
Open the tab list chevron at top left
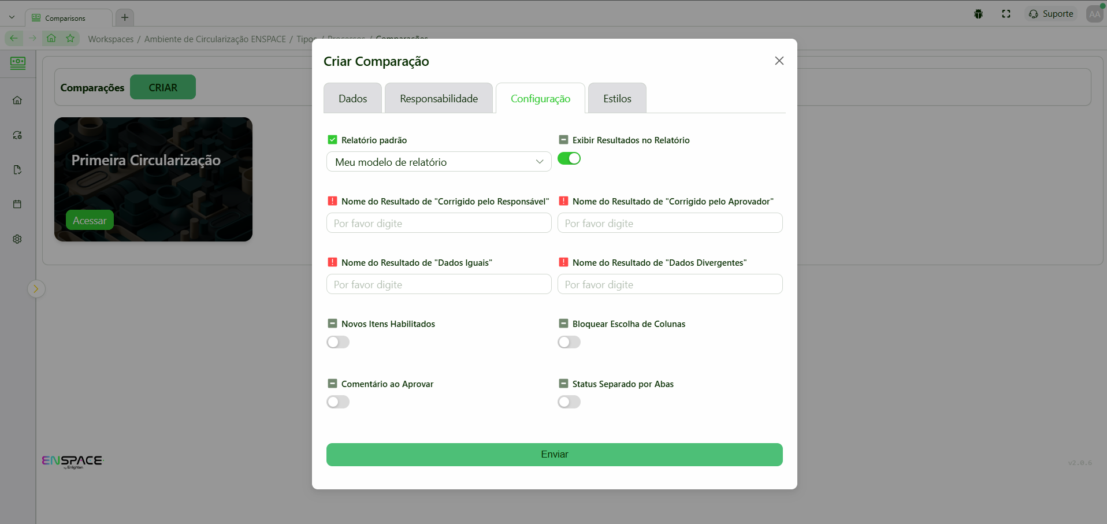[x=12, y=16]
